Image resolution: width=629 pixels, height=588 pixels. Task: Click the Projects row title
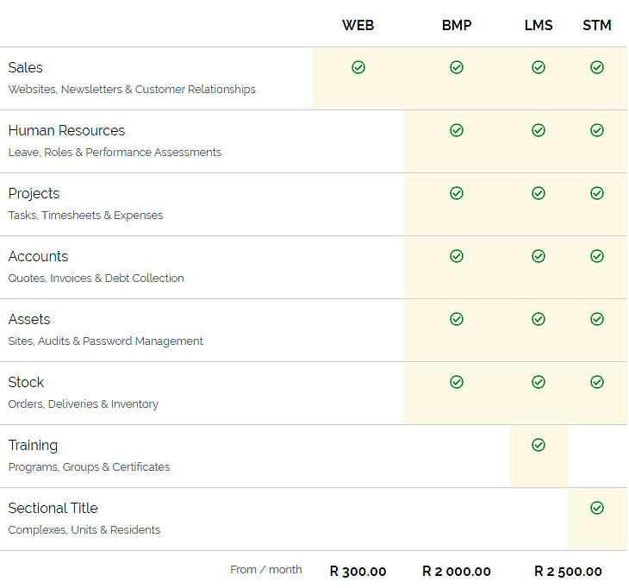[34, 194]
